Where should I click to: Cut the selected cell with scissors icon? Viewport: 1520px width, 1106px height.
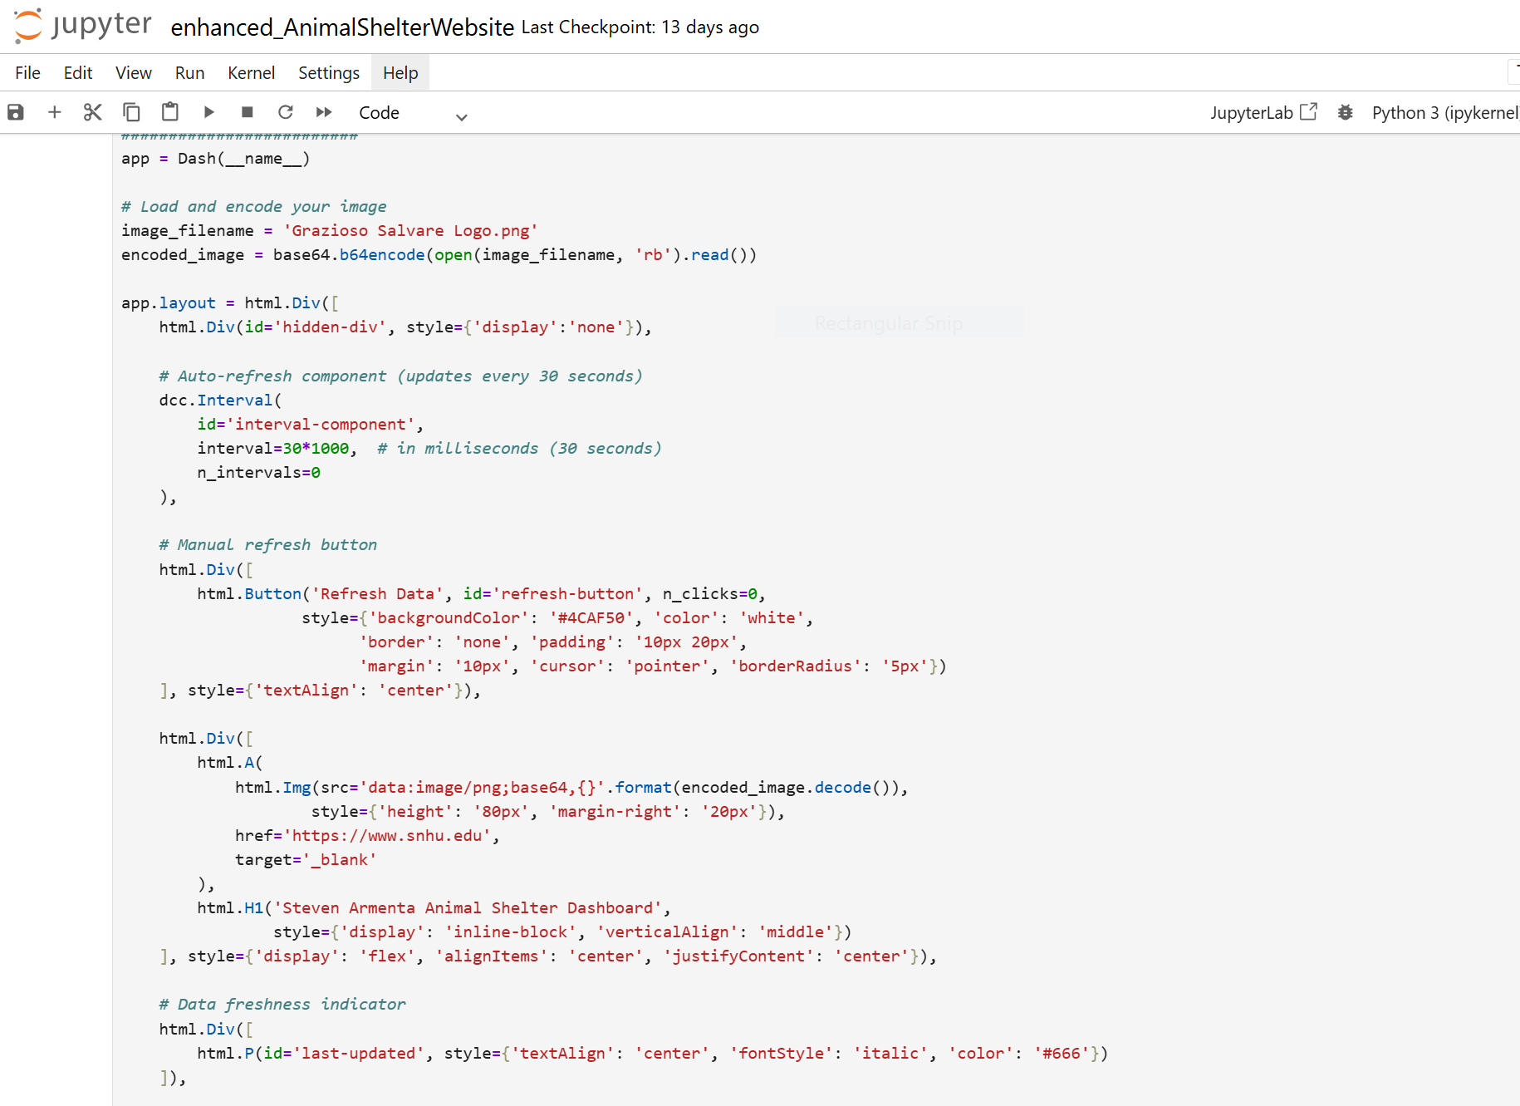click(93, 112)
